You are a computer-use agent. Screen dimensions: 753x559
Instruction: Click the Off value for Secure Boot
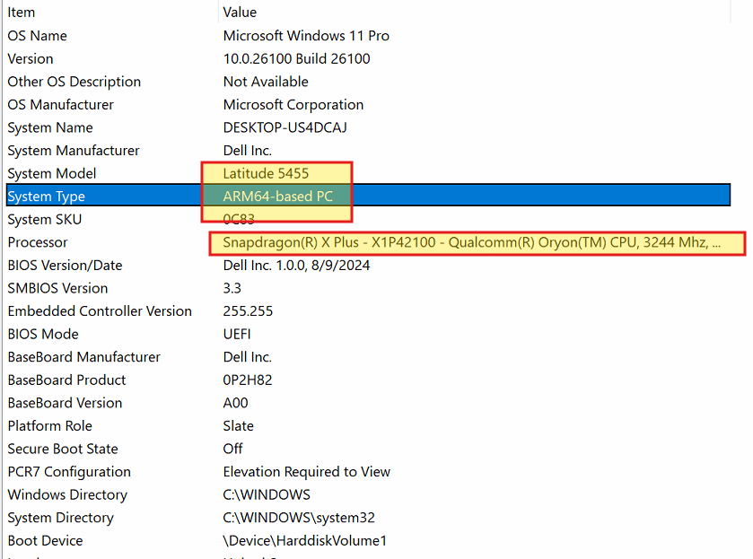pyautogui.click(x=233, y=449)
